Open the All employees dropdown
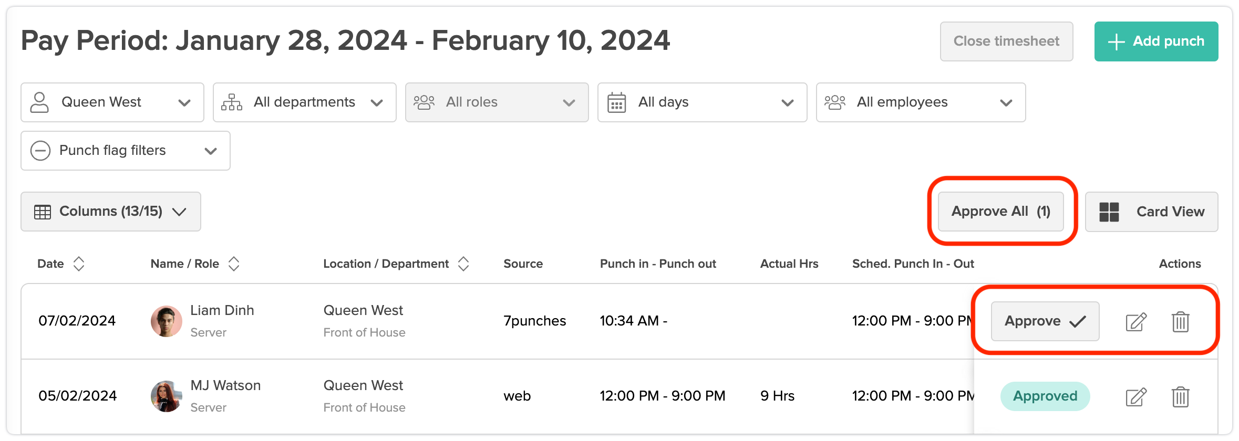The height and width of the screenshot is (441, 1239). click(x=921, y=102)
